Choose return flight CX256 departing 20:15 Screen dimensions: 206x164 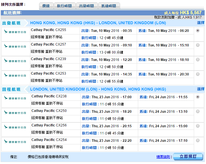(x=198, y=126)
